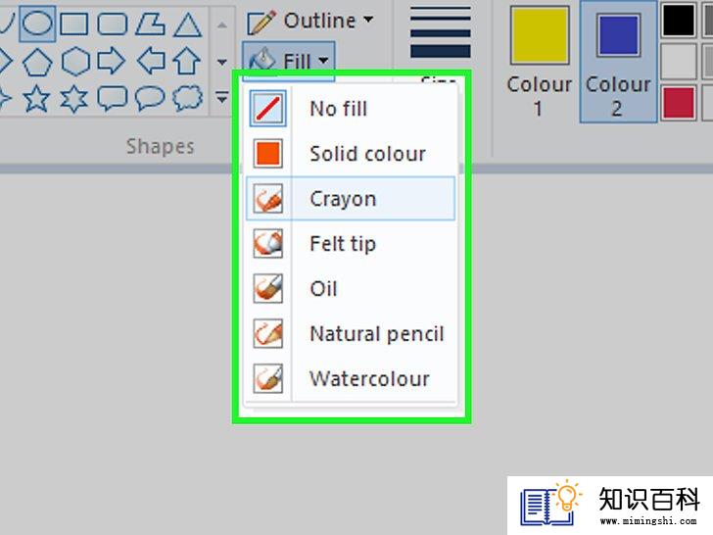Activate Colour 2 button
Image resolution: width=713 pixels, height=535 pixels.
pyautogui.click(x=617, y=61)
